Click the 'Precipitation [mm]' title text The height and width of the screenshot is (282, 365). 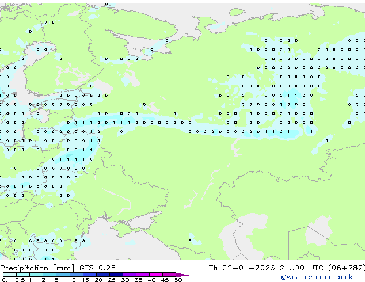[x=37, y=268]
